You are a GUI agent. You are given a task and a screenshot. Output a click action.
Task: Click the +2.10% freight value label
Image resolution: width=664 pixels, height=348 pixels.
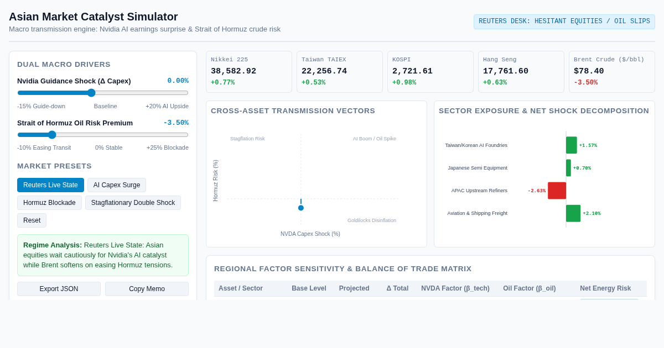pyautogui.click(x=592, y=213)
